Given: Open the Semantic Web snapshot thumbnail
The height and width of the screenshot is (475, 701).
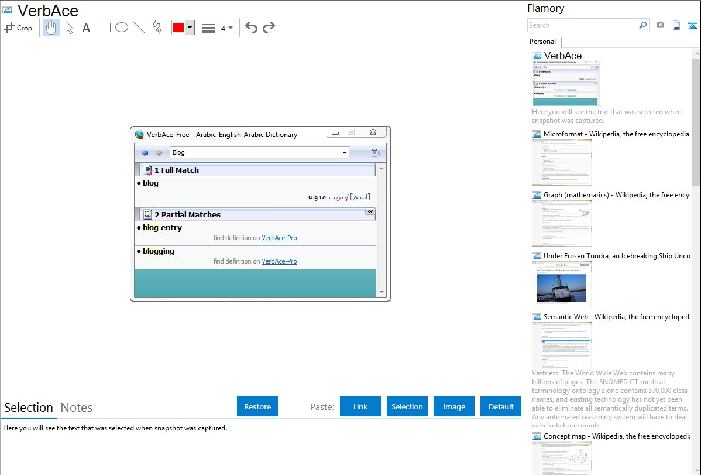Looking at the screenshot, I should [x=562, y=345].
